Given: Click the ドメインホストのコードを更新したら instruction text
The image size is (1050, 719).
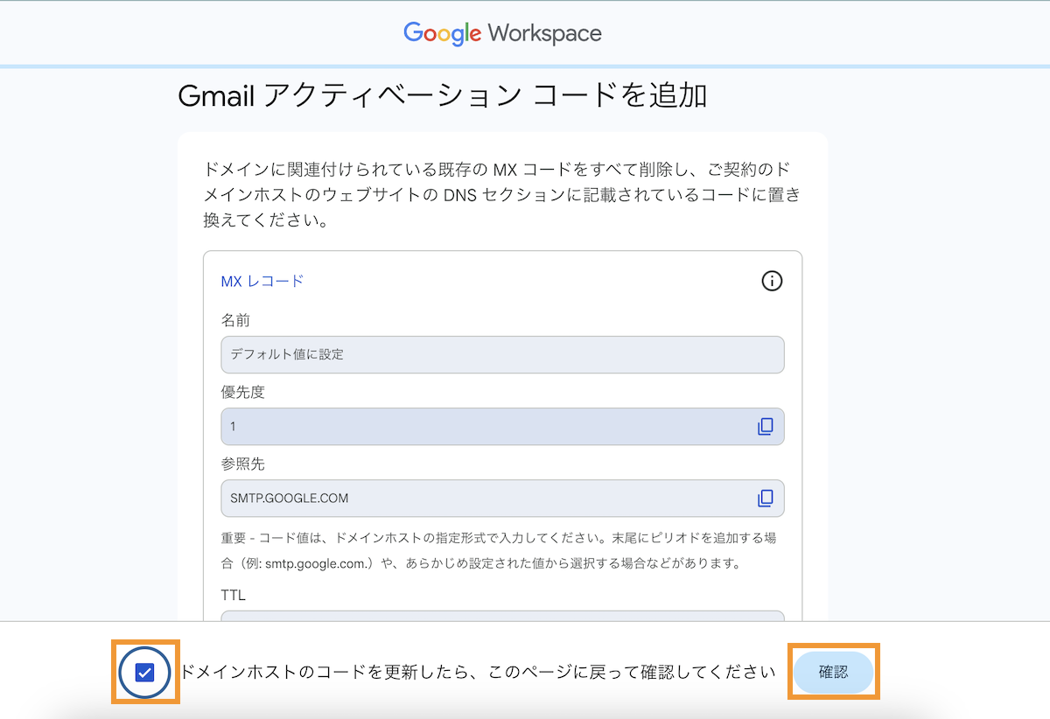Looking at the screenshot, I should pos(478,673).
